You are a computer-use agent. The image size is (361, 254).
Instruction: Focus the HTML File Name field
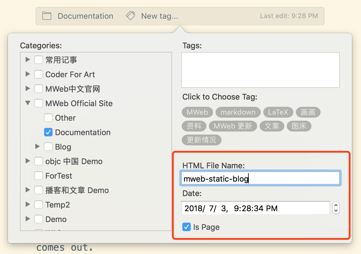point(260,179)
